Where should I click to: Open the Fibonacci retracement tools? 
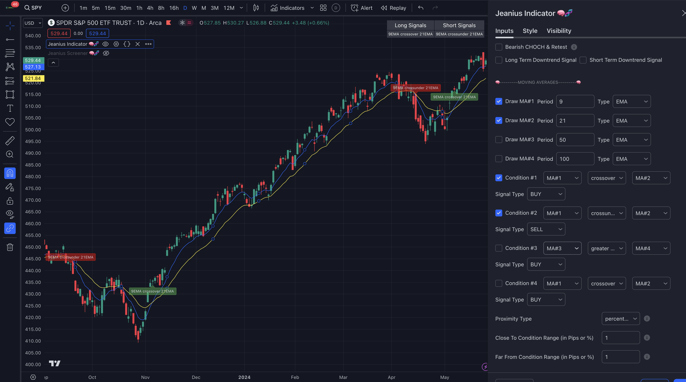pyautogui.click(x=10, y=53)
